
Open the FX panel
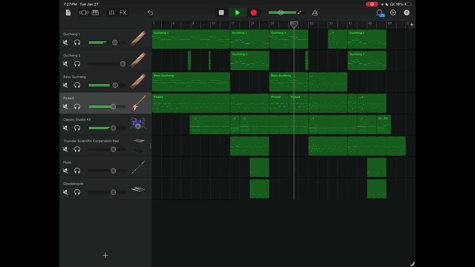tap(123, 13)
